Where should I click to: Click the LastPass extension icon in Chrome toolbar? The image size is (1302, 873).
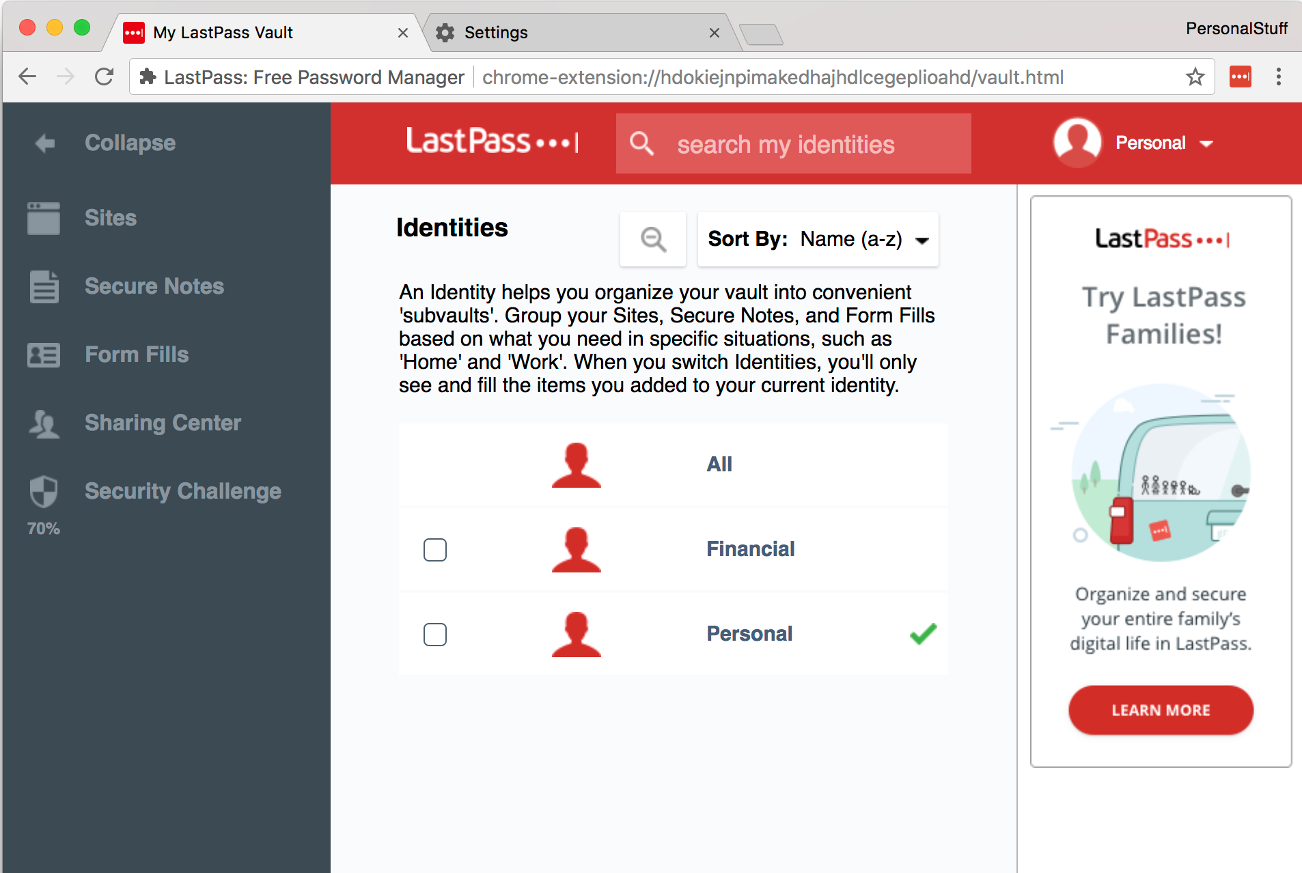[1241, 77]
